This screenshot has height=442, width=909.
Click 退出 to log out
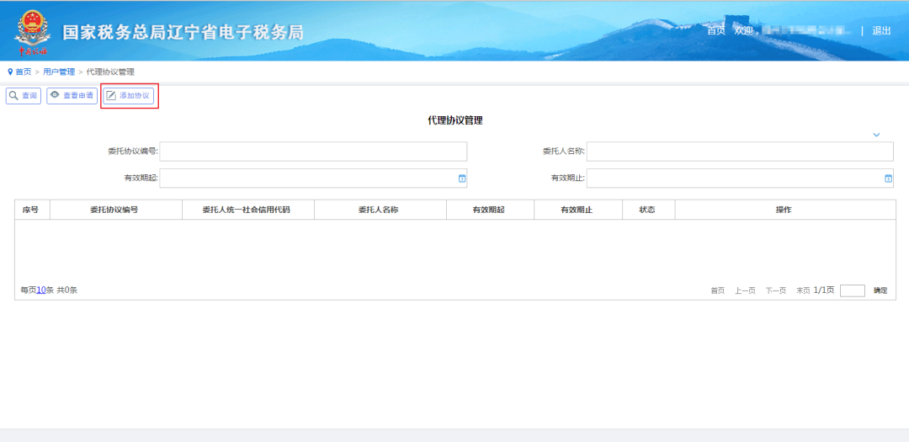click(x=881, y=31)
